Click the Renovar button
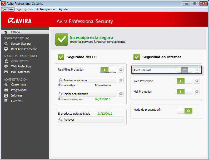Screen dimensions: 209x160 coord(91,120)
